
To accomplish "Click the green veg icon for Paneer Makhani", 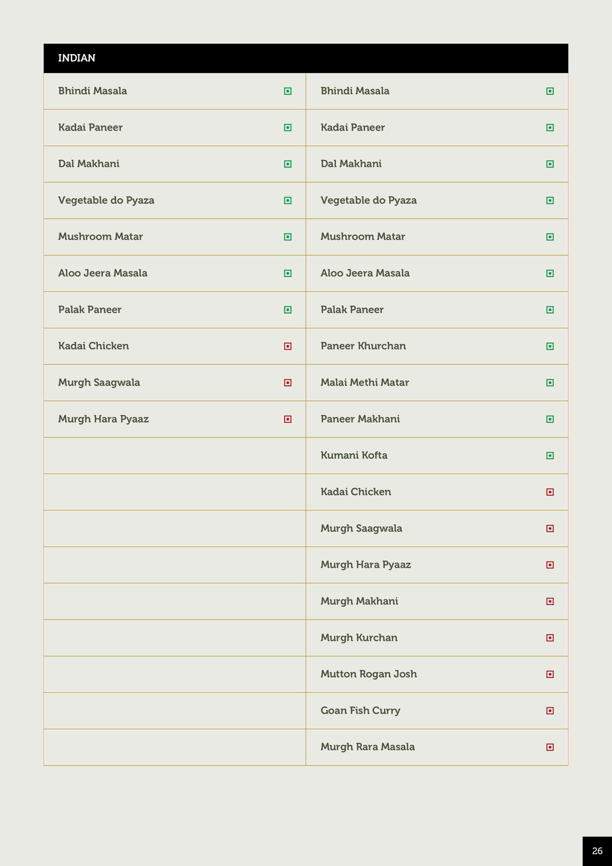I will point(550,419).
